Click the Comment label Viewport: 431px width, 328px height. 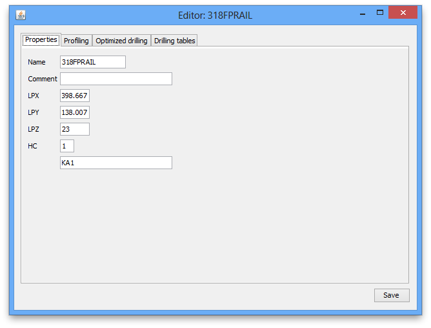pyautogui.click(x=43, y=79)
